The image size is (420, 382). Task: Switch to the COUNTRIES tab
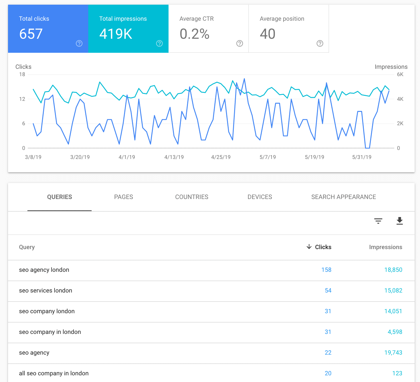[192, 197]
